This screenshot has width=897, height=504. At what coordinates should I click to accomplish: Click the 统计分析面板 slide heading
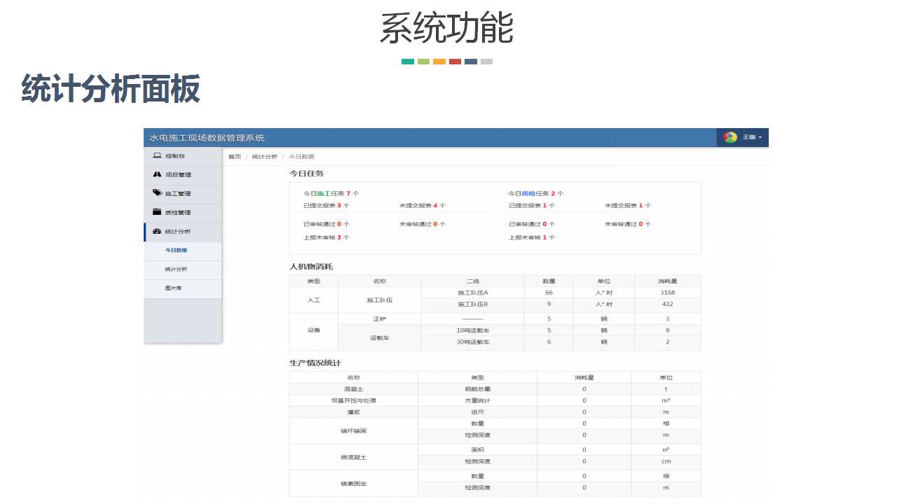[111, 89]
